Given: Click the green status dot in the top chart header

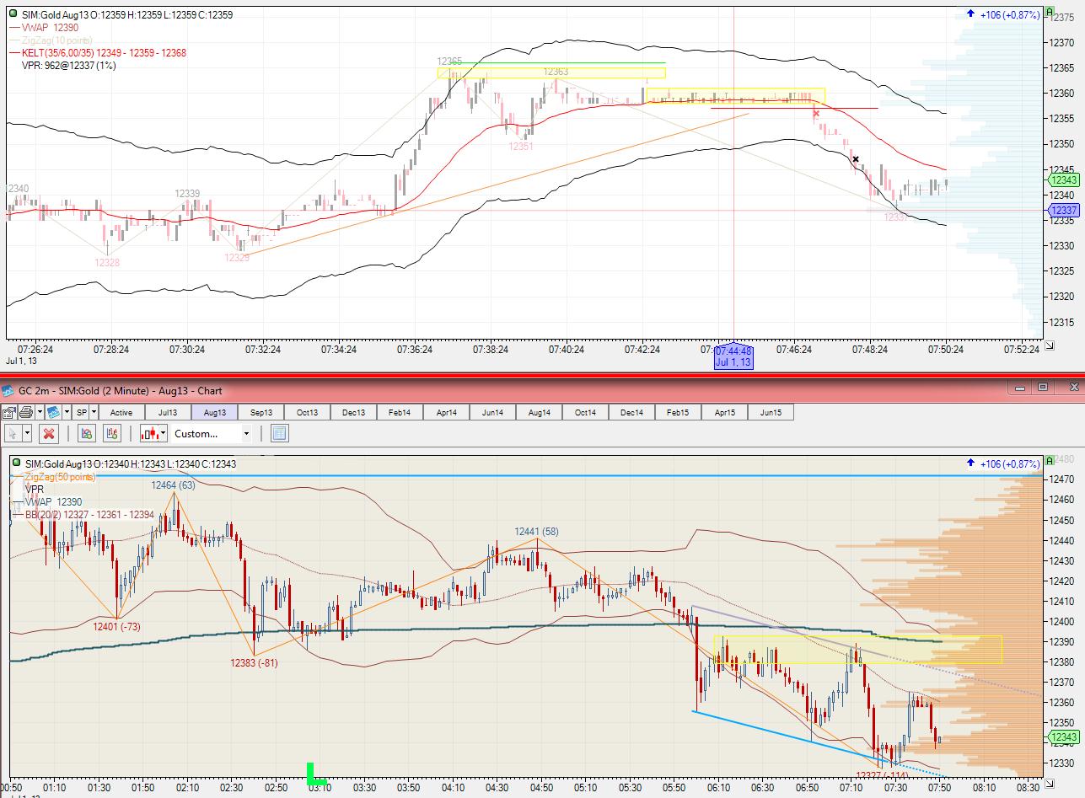Looking at the screenshot, I should (x=13, y=14).
